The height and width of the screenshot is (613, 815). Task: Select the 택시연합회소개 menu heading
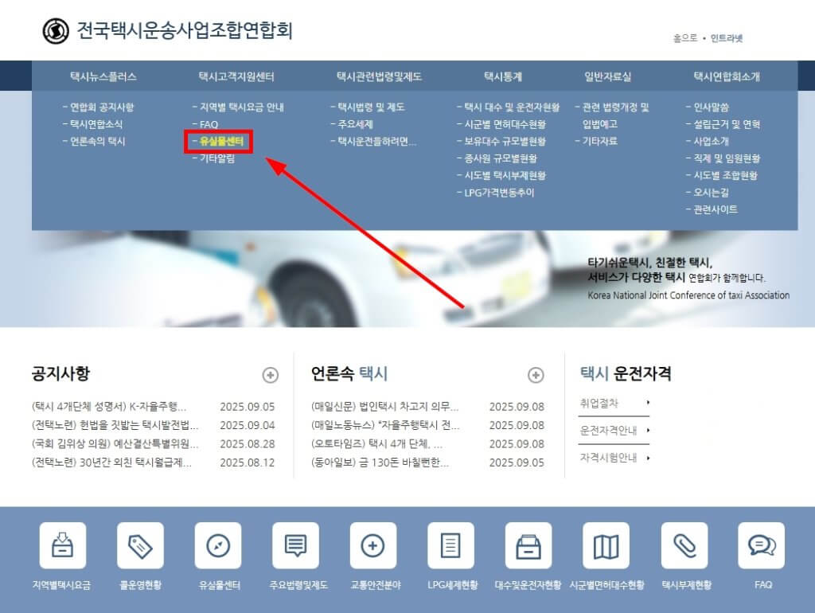pos(727,77)
